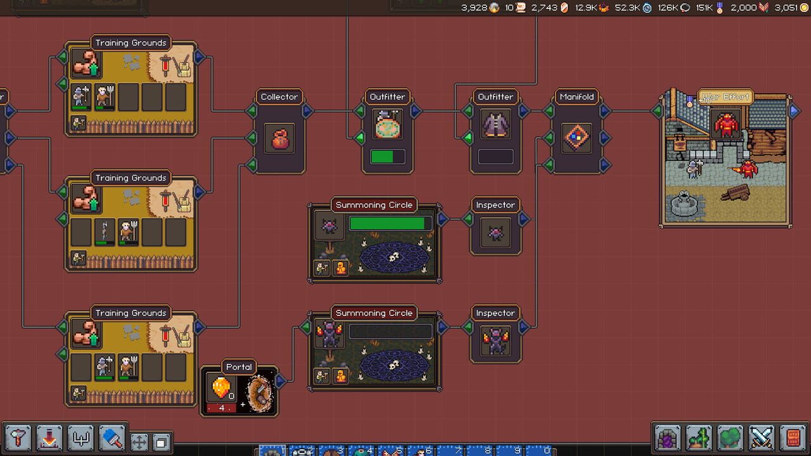Viewport: 811px width, 456px height.
Task: Open the crossed swords combat category
Action: (762, 438)
